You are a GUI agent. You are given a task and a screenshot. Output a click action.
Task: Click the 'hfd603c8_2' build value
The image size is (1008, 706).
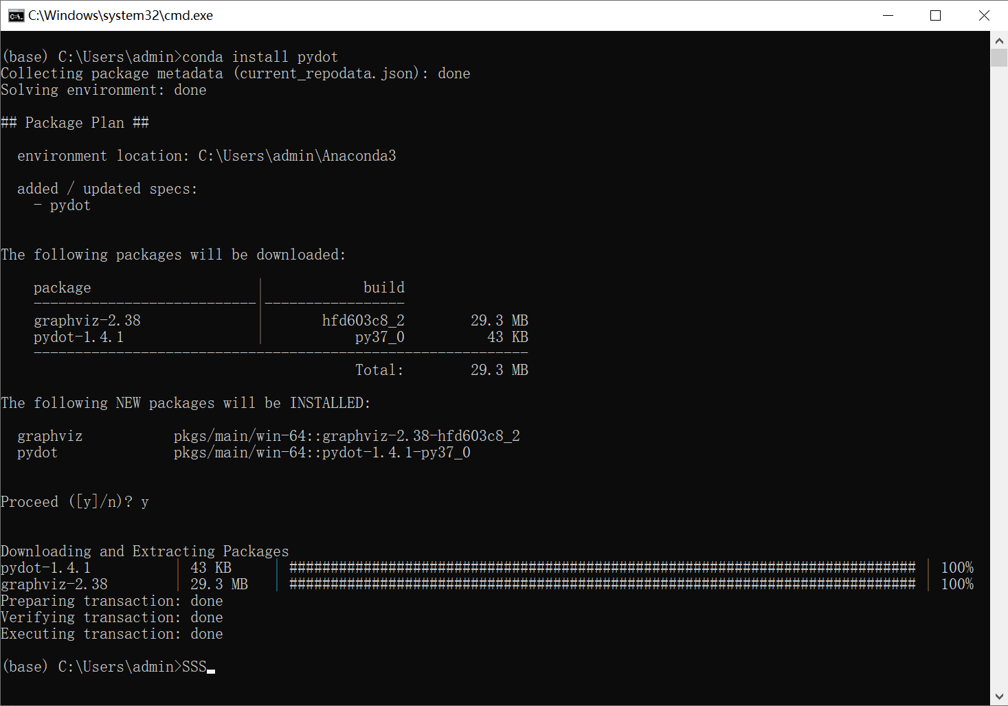click(x=363, y=321)
